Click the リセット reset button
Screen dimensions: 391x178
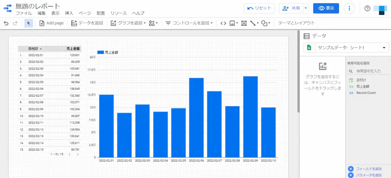point(259,8)
